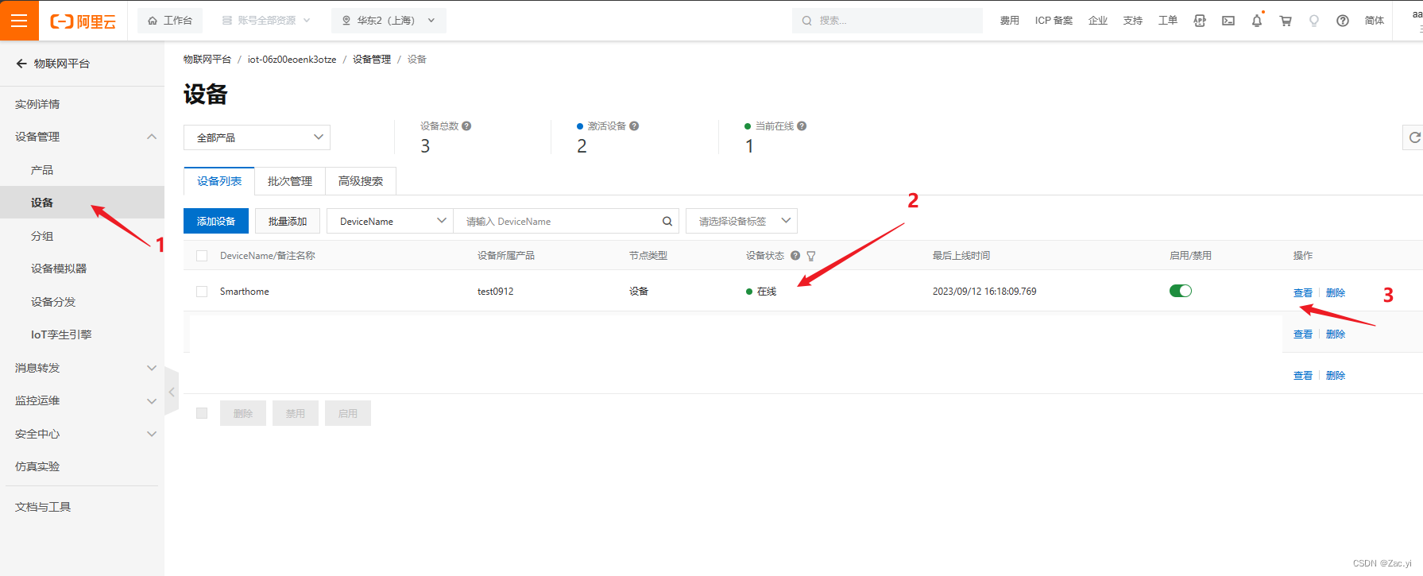Open the notifications bell

pyautogui.click(x=1257, y=21)
